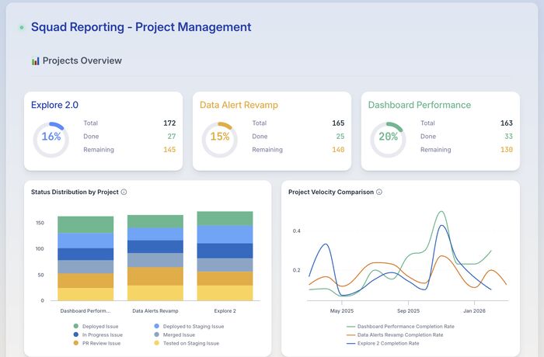This screenshot has height=357, width=544.
Task: Toggle Merged Issue legend entry
Action: click(x=175, y=334)
